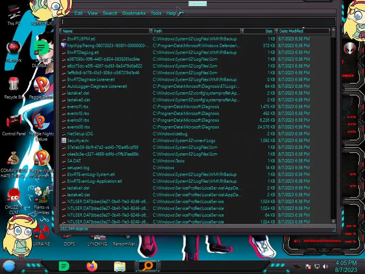Focus the Everything search box
The width and height of the screenshot is (365, 274).
(197, 22)
